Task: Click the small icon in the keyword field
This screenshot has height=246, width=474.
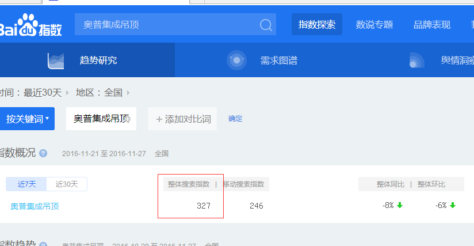Action: coord(127,119)
